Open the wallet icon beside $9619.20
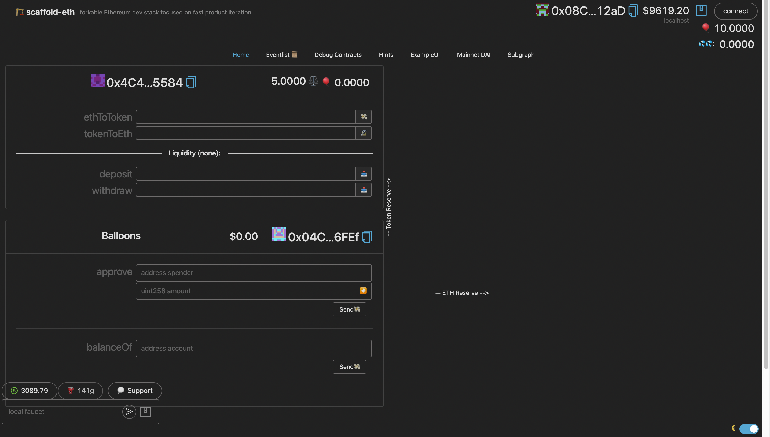This screenshot has height=437, width=770. [701, 10]
